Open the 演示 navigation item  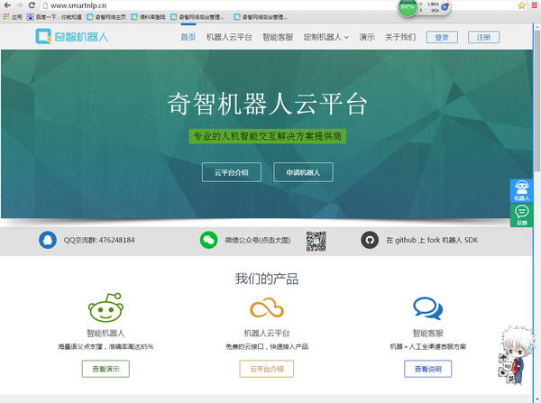[367, 37]
